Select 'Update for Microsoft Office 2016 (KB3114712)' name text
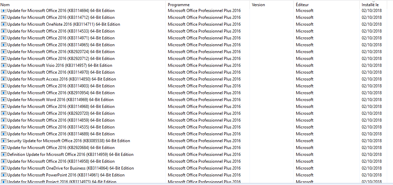Image resolution: width=393 pixels, height=185 pixels. coord(61,17)
